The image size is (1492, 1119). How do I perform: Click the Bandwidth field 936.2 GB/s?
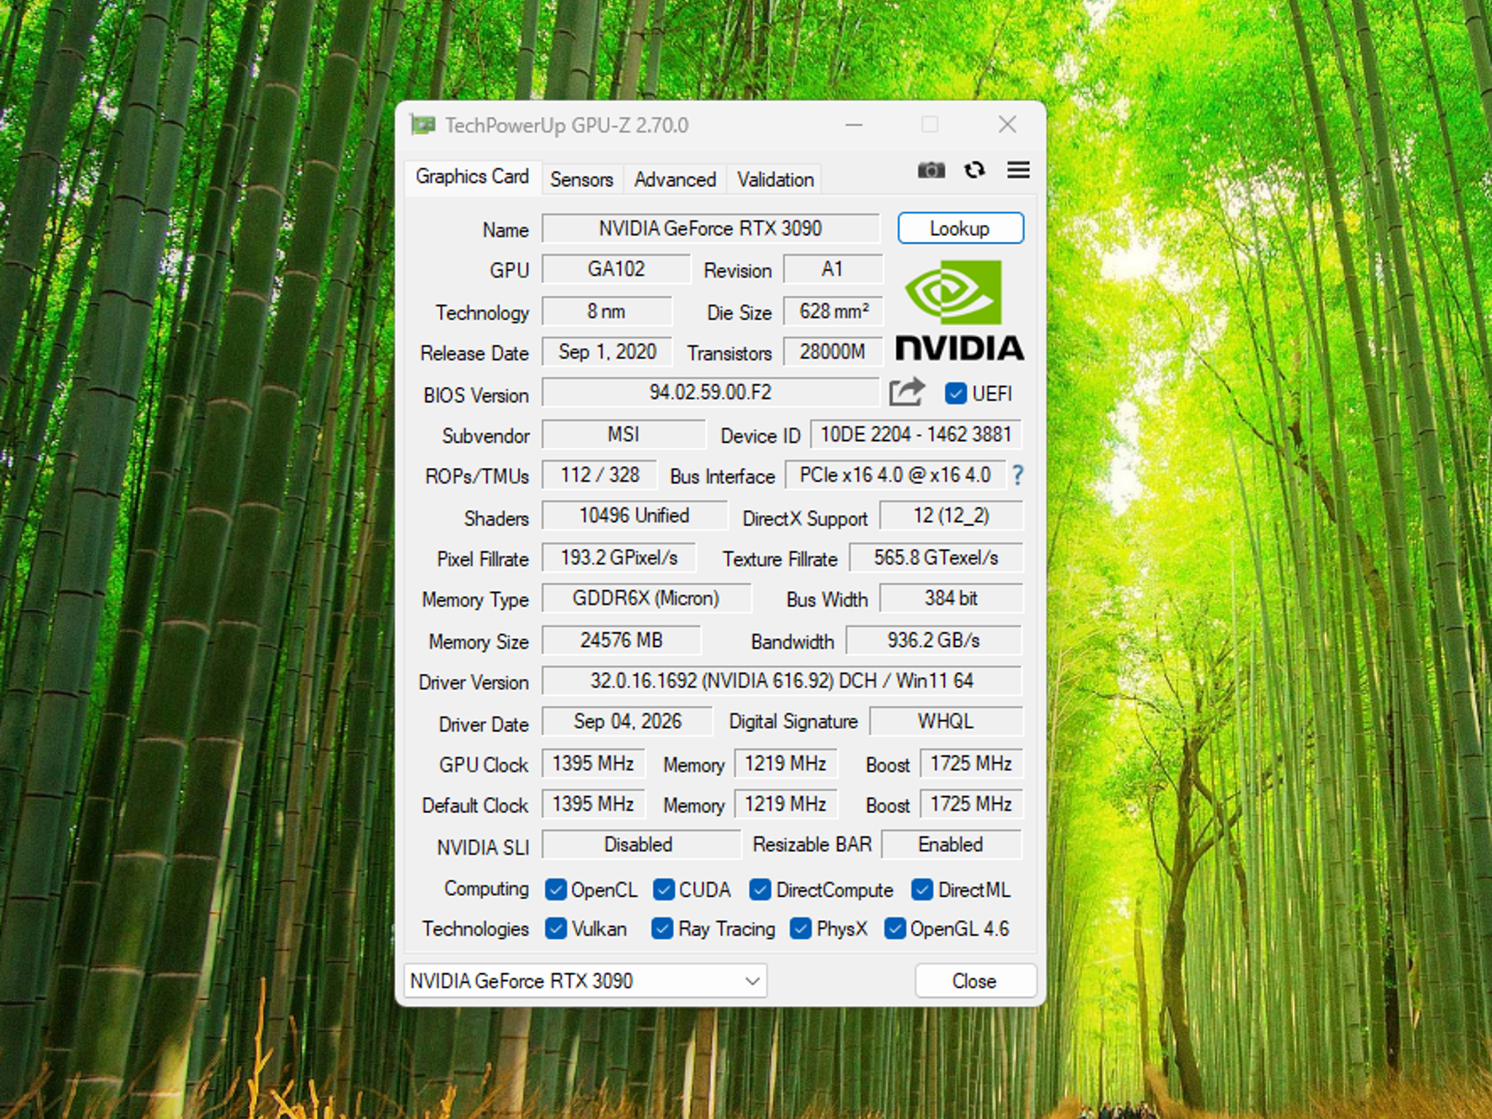[x=934, y=640]
